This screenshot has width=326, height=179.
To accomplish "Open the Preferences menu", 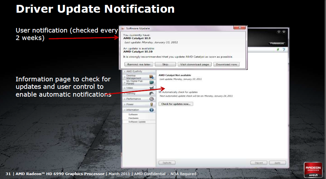I will tap(277, 43).
